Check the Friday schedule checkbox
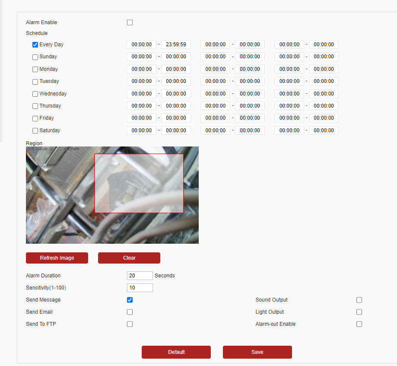 [35, 118]
